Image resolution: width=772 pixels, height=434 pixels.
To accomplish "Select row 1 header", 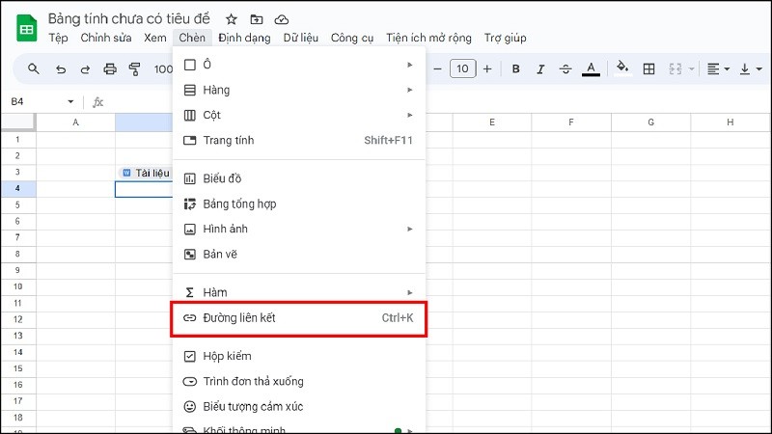I will pos(17,140).
